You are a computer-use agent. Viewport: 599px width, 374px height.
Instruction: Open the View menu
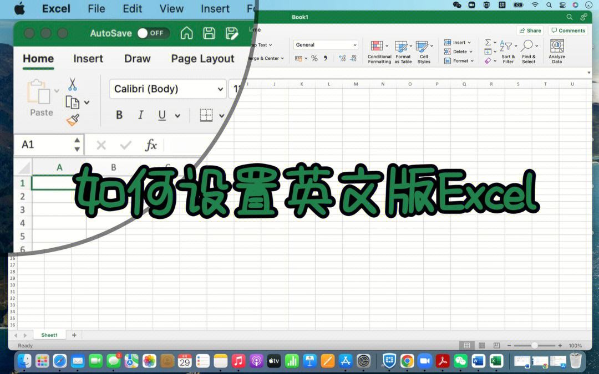coord(171,8)
